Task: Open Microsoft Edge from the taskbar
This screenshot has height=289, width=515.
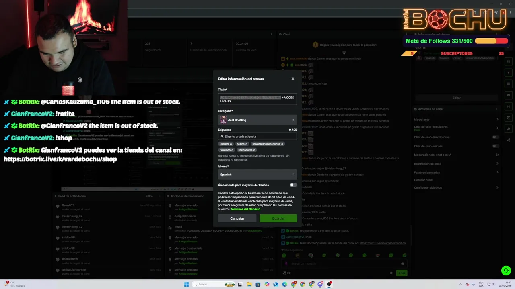Action: click(284, 284)
